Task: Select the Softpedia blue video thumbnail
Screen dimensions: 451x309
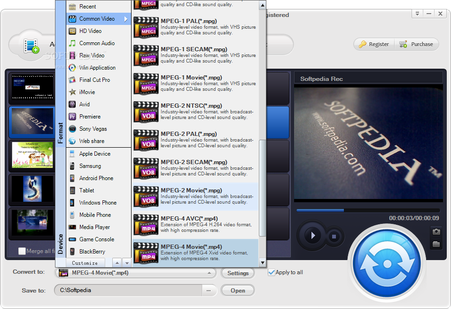Action: click(x=32, y=121)
